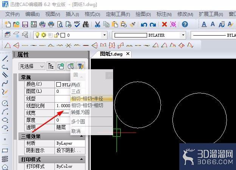
Task: Open the 视图(V) menu
Action: point(53,14)
